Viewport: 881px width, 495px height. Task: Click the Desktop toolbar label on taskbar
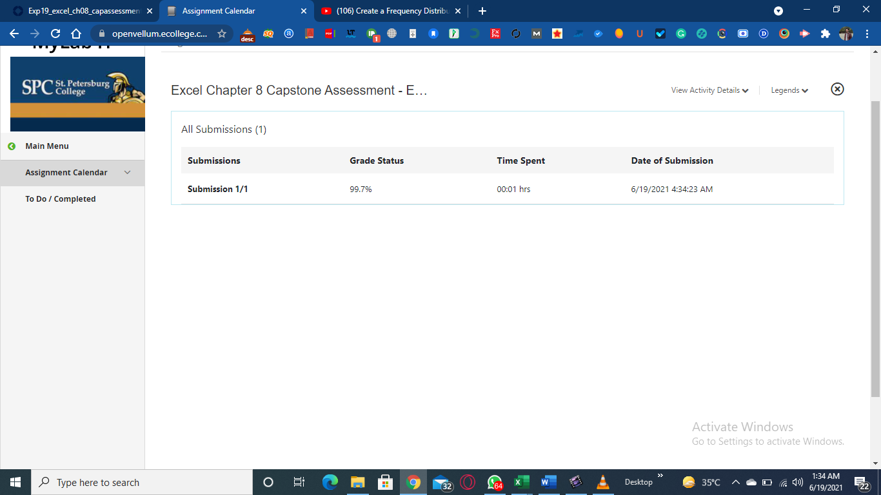(638, 482)
